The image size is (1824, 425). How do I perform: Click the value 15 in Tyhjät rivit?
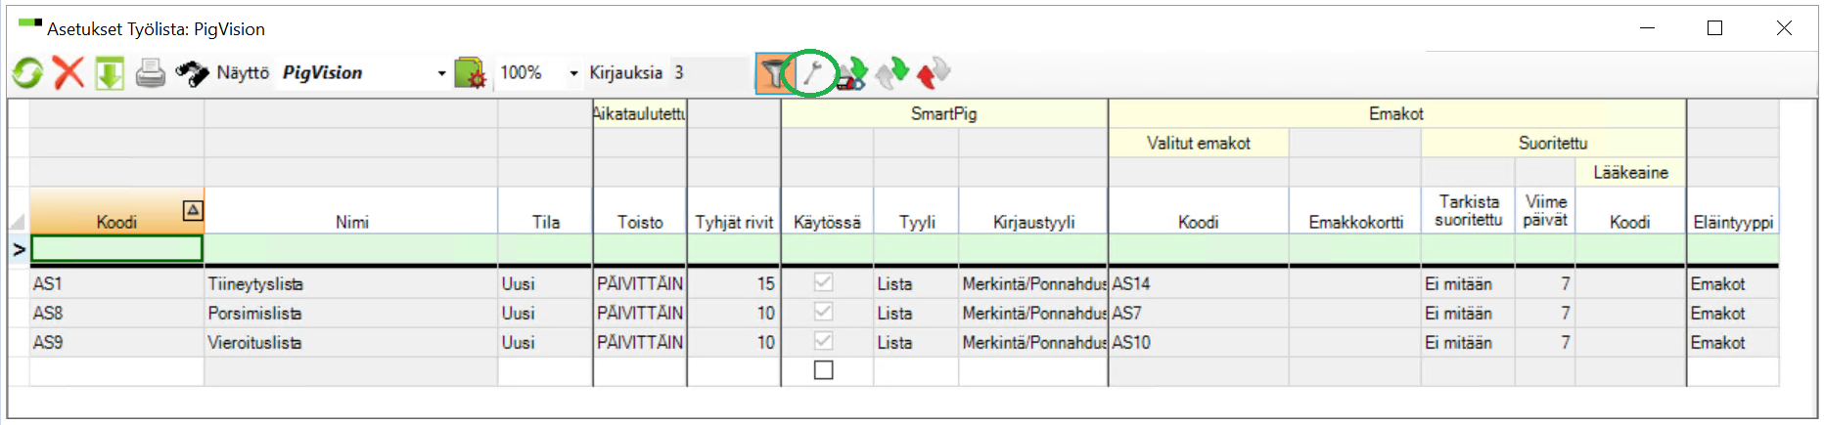pyautogui.click(x=734, y=283)
